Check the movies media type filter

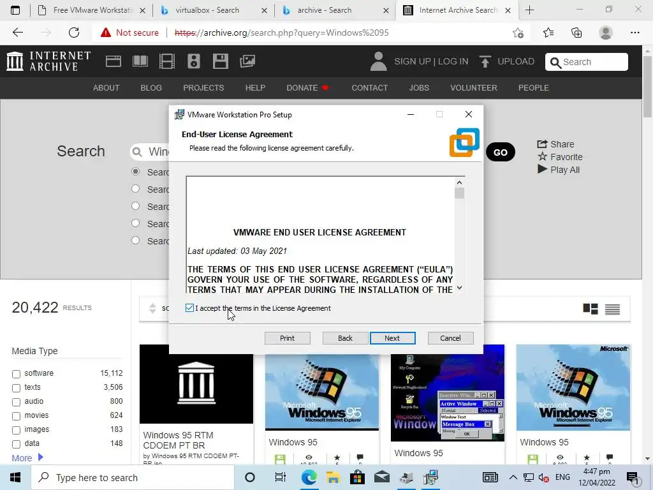[16, 416]
